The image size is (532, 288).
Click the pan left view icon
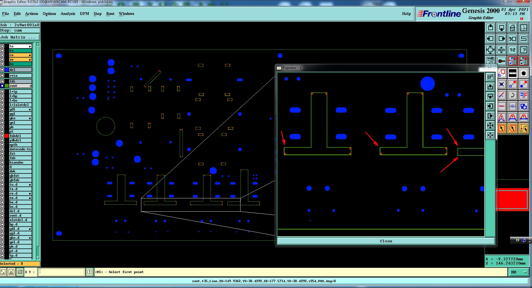click(x=490, y=39)
